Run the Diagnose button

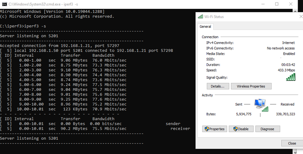coord(268,129)
